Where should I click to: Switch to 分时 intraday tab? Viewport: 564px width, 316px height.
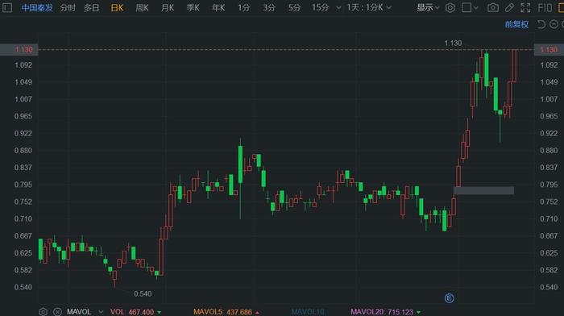click(68, 7)
